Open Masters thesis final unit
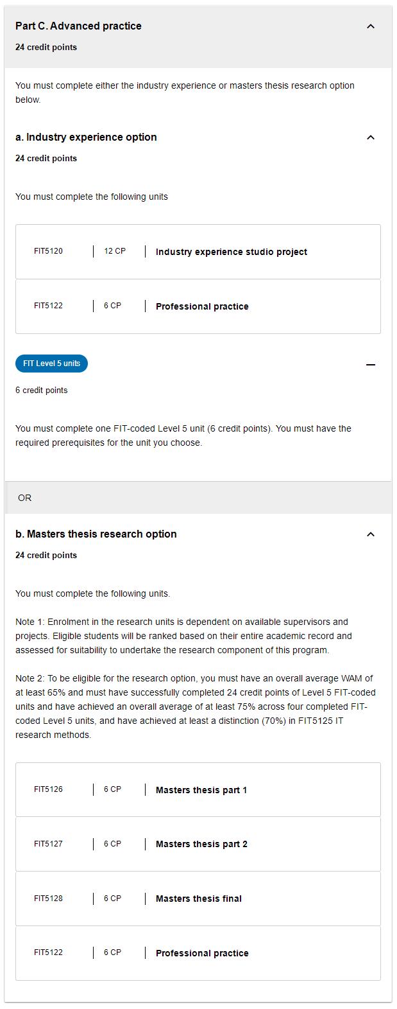The image size is (397, 1009). coord(198,899)
